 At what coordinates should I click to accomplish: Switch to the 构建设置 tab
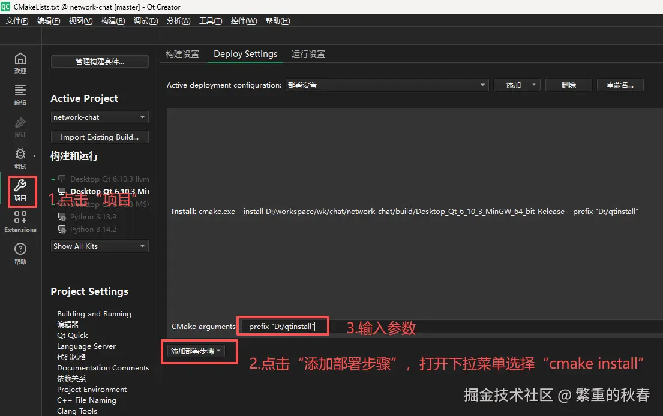pos(182,54)
